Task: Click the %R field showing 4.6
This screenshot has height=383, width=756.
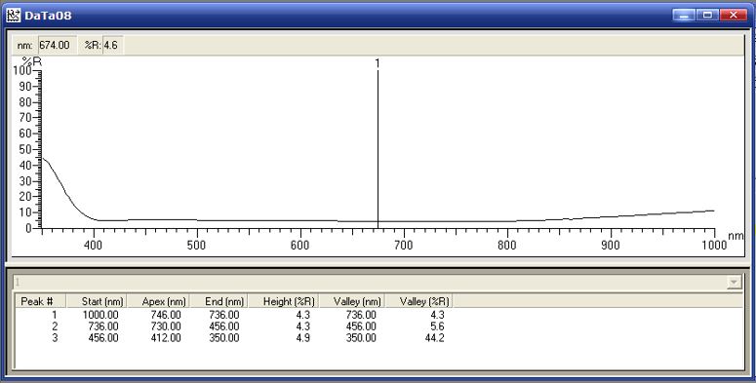Action: coord(113,45)
